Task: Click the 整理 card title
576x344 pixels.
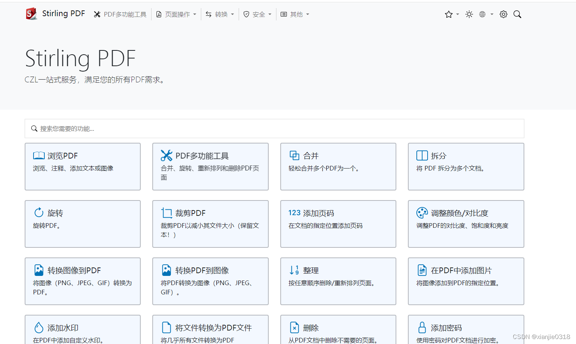Action: (x=311, y=271)
